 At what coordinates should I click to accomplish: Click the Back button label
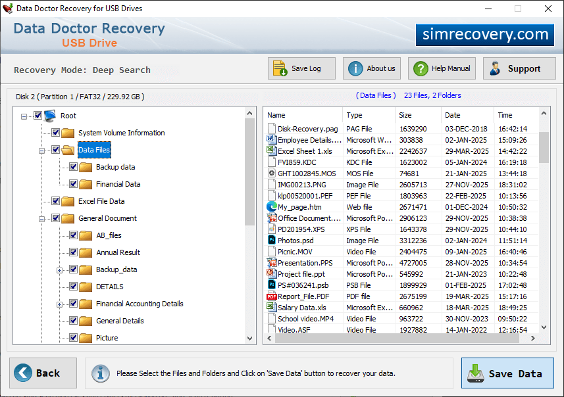[x=48, y=373]
